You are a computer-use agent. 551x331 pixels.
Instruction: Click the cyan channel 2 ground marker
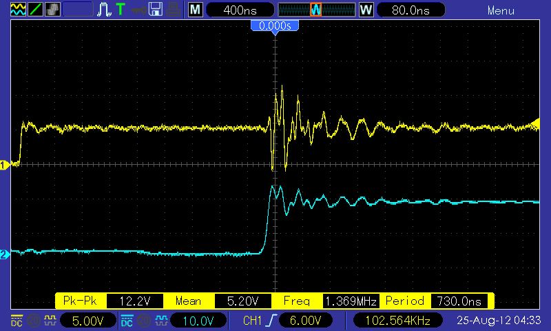pos(5,254)
